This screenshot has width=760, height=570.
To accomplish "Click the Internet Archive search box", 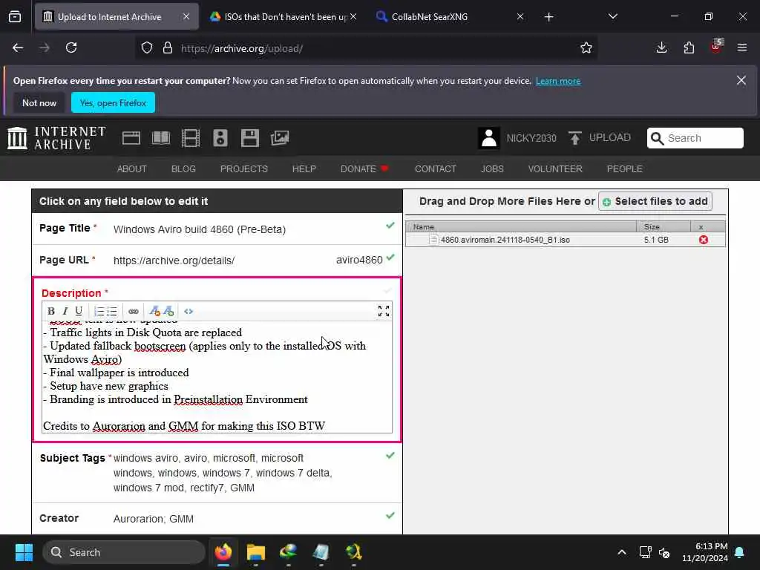I will pyautogui.click(x=695, y=138).
